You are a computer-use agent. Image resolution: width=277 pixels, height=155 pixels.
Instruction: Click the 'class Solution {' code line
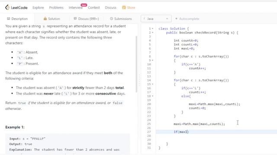click(x=174, y=29)
